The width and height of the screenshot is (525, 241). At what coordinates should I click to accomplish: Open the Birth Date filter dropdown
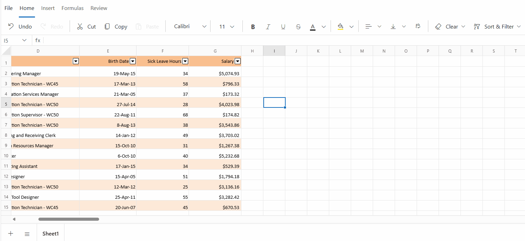[x=133, y=61]
